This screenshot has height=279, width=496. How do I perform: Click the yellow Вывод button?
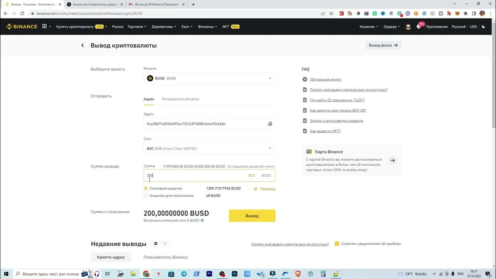click(252, 216)
